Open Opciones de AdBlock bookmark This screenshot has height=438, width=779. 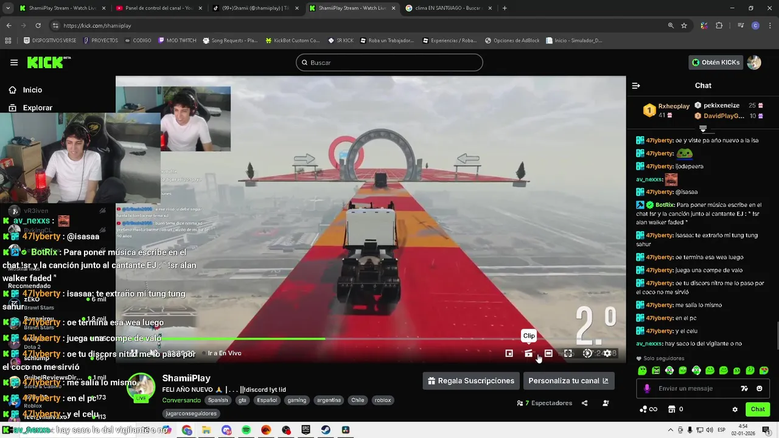tap(512, 41)
